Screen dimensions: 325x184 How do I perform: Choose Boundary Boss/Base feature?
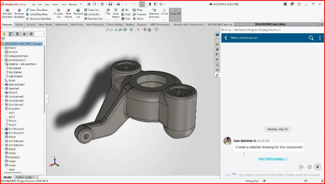pos(38,18)
